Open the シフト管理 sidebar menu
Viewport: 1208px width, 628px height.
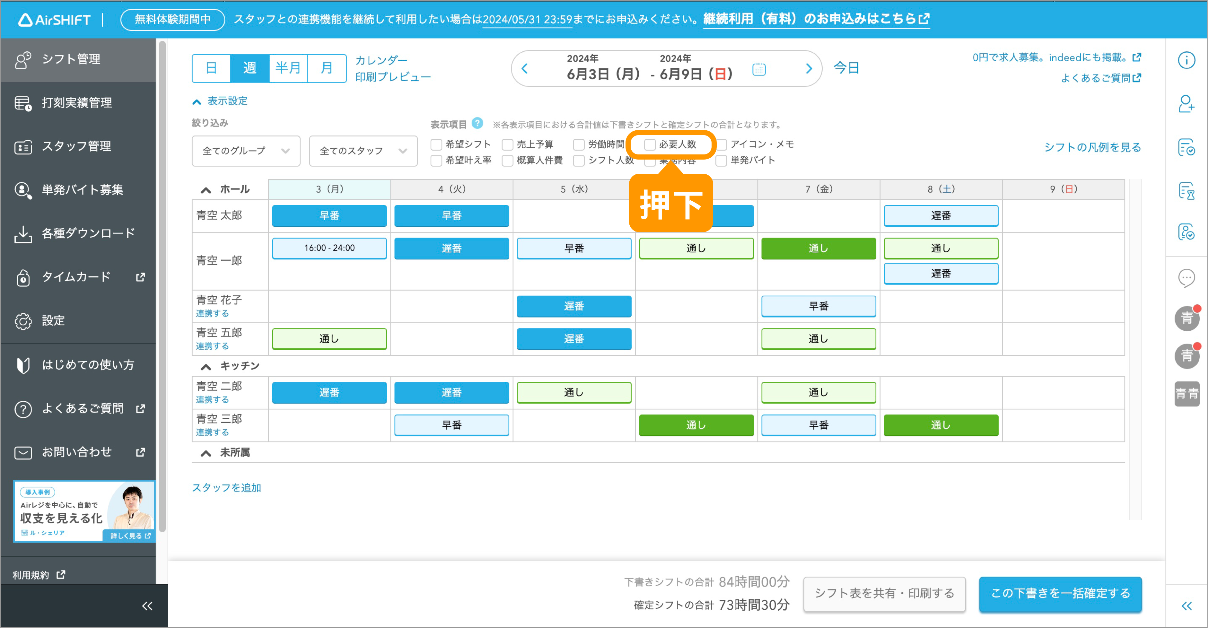click(x=78, y=60)
